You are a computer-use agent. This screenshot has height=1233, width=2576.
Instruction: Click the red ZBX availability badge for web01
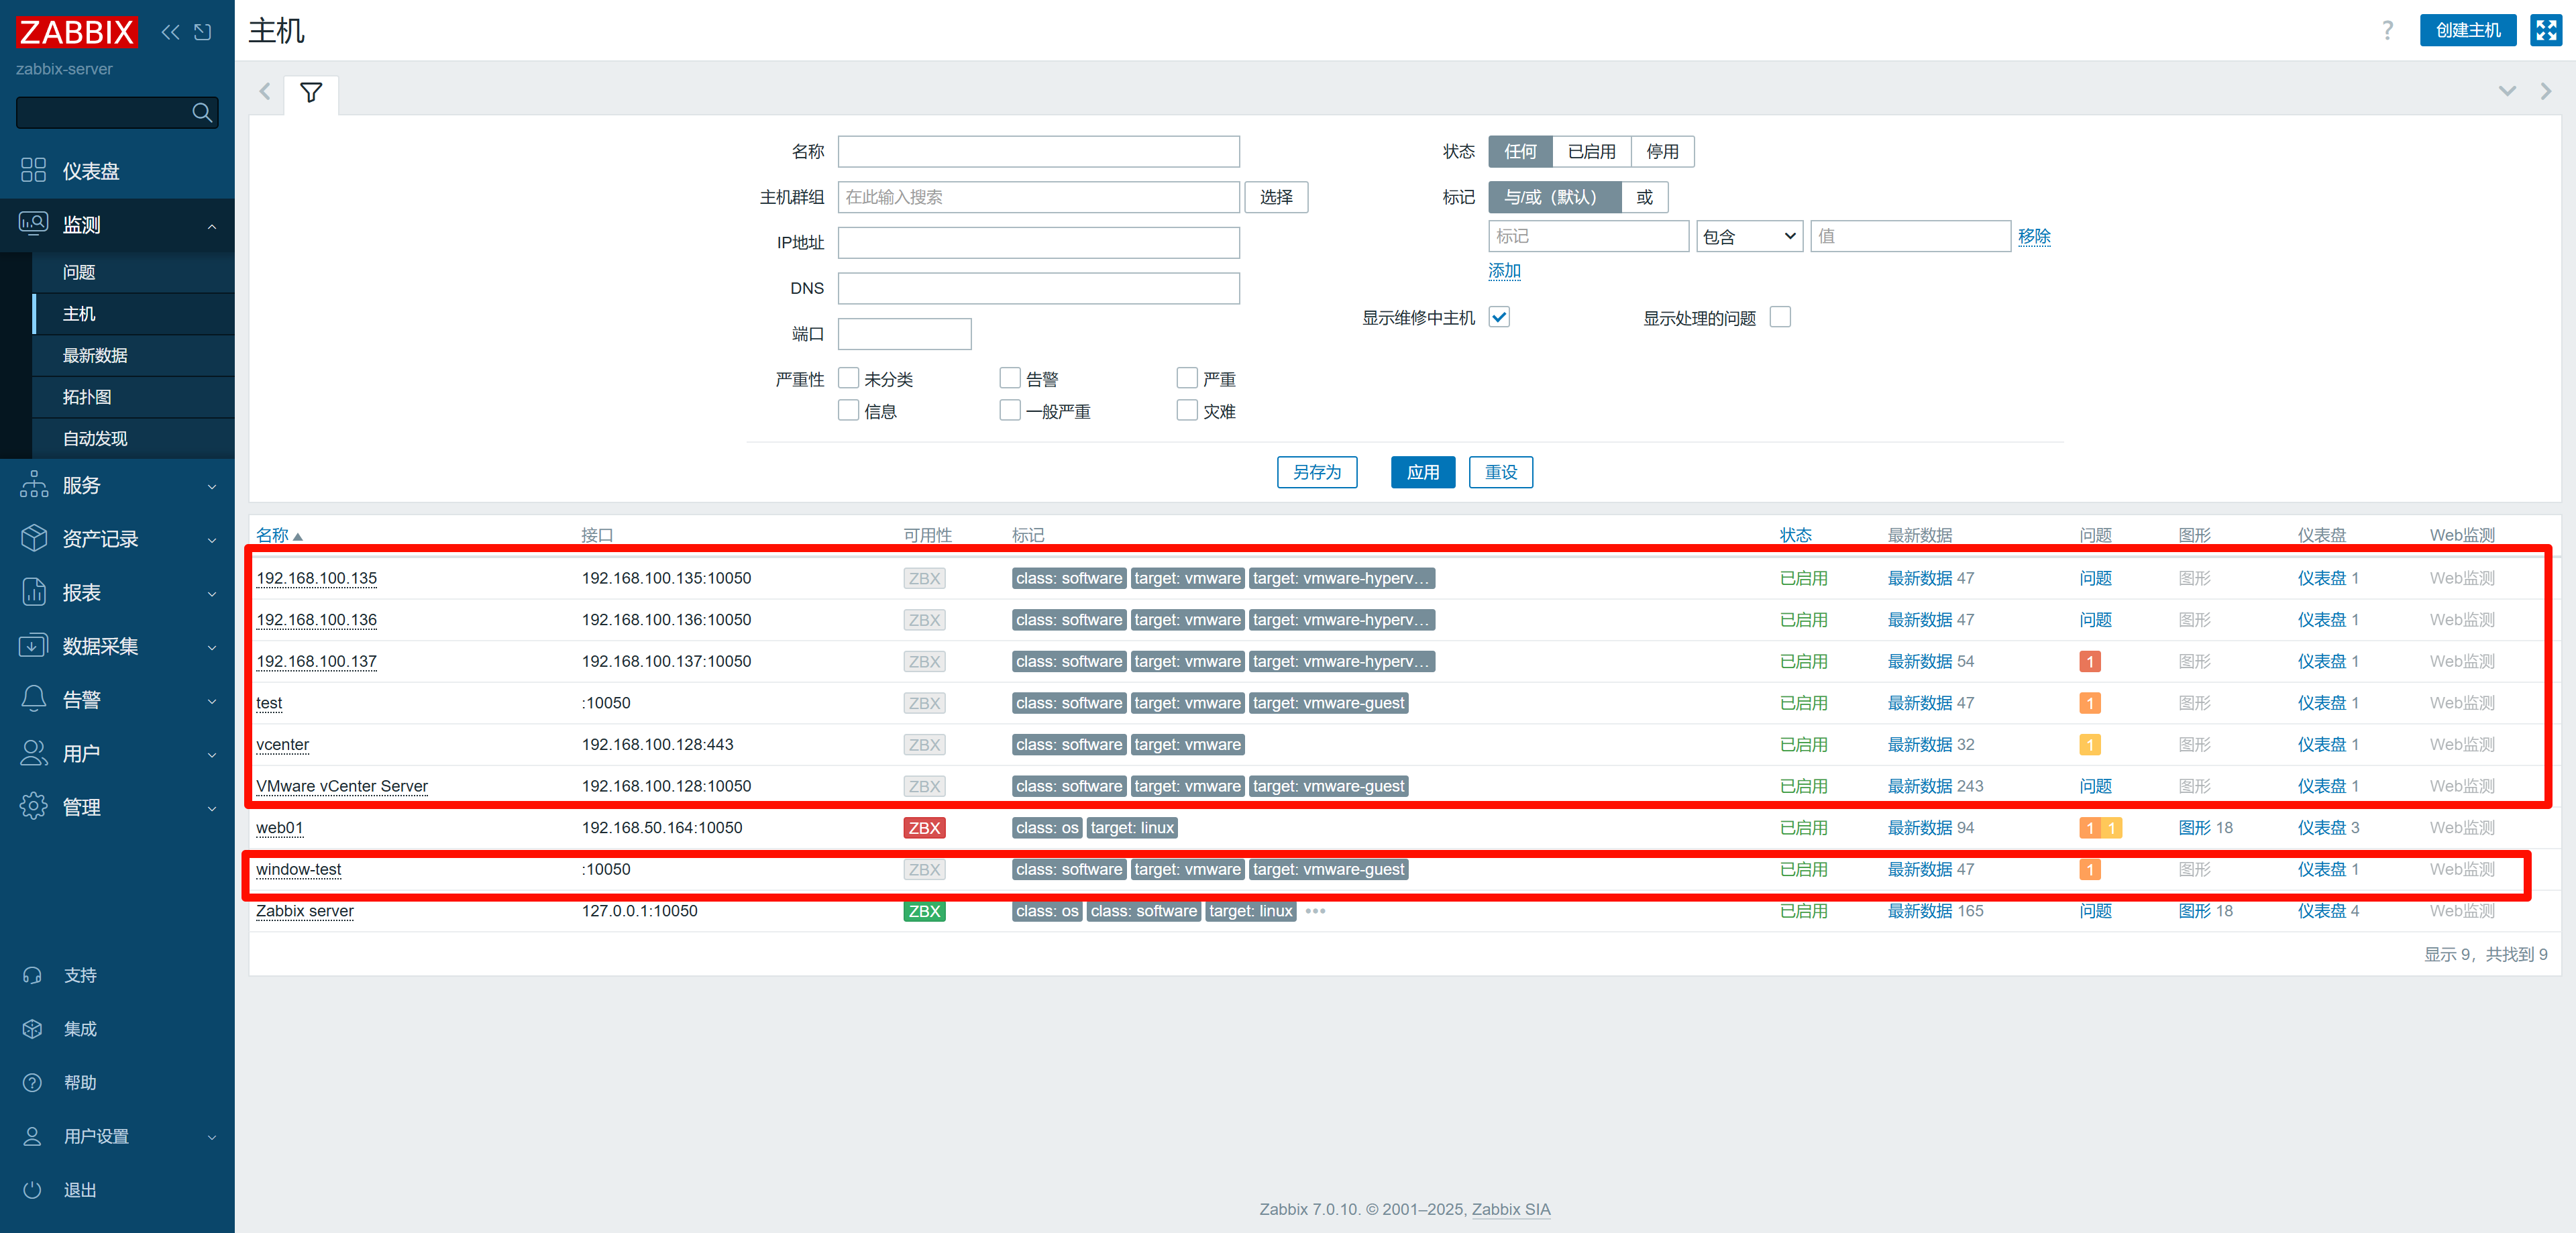click(924, 828)
